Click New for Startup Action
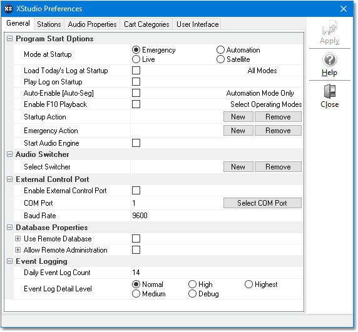This screenshot has height=332, width=358. tap(238, 117)
